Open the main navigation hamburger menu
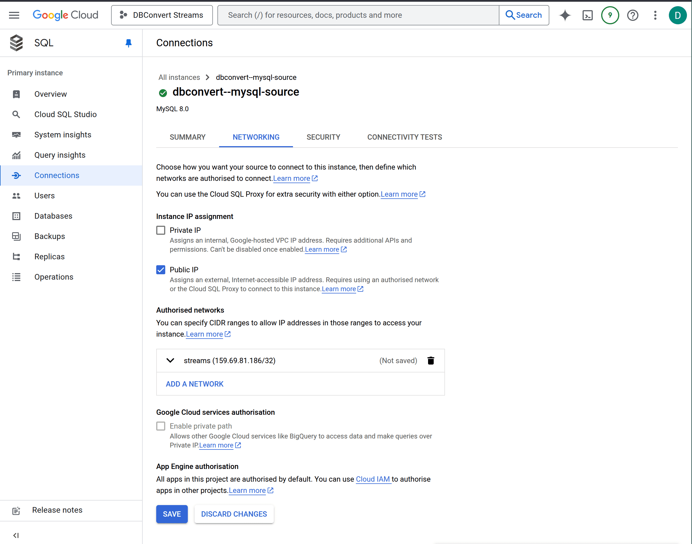692x544 pixels. [x=14, y=15]
